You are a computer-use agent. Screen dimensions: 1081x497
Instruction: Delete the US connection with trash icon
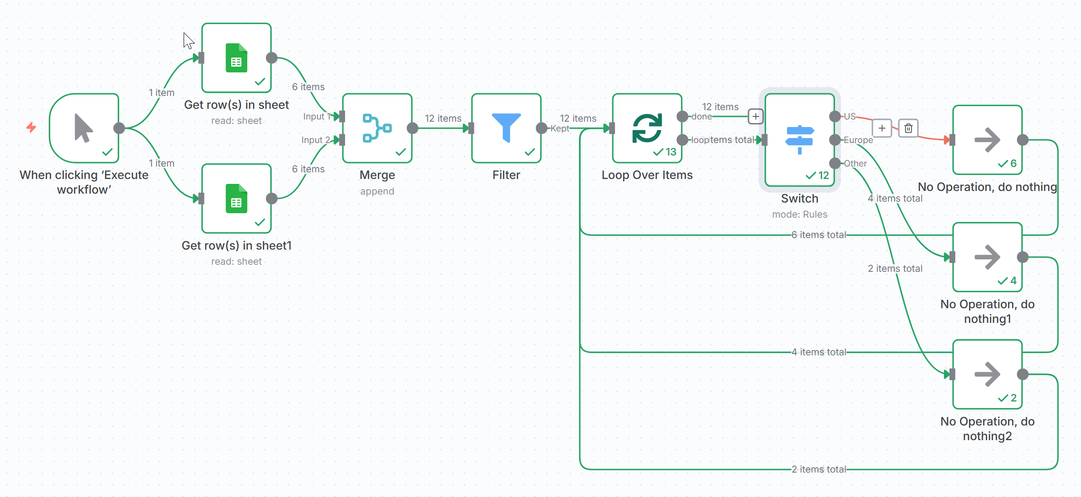pos(908,128)
